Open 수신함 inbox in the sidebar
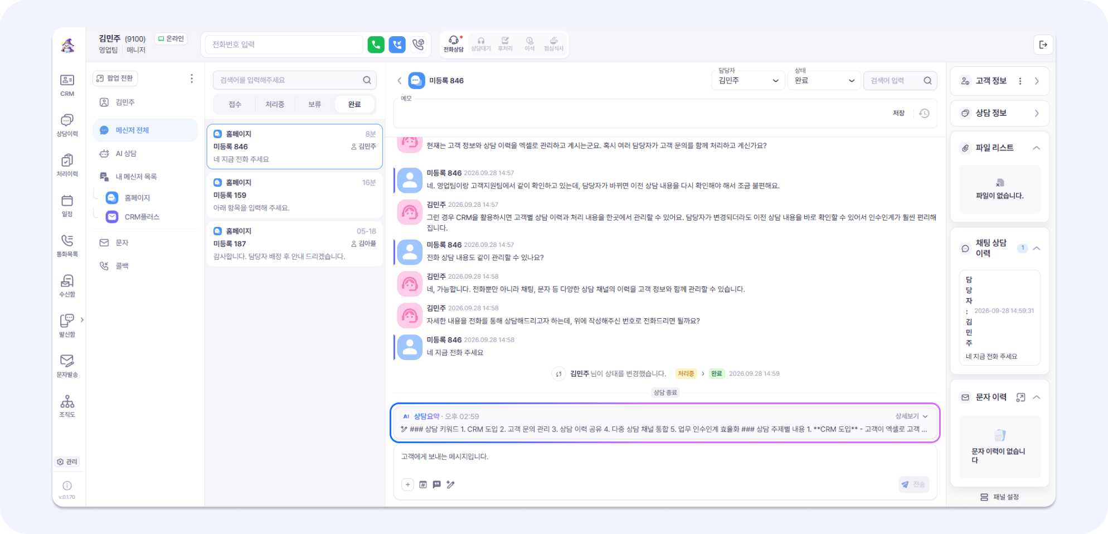This screenshot has height=534, width=1108. point(67,286)
